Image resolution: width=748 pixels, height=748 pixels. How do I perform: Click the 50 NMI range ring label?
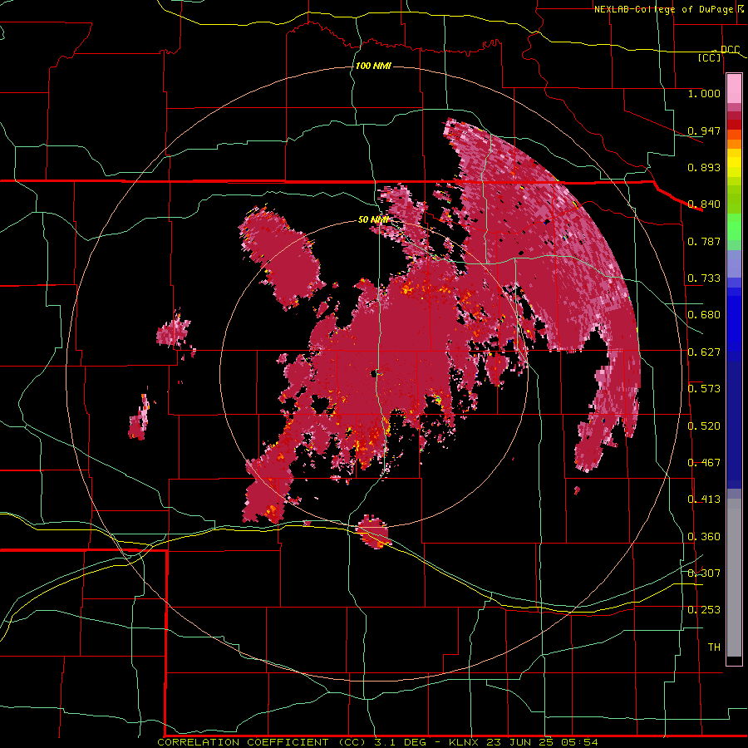click(373, 220)
